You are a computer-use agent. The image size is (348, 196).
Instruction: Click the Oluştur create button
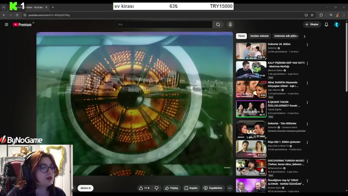312,24
